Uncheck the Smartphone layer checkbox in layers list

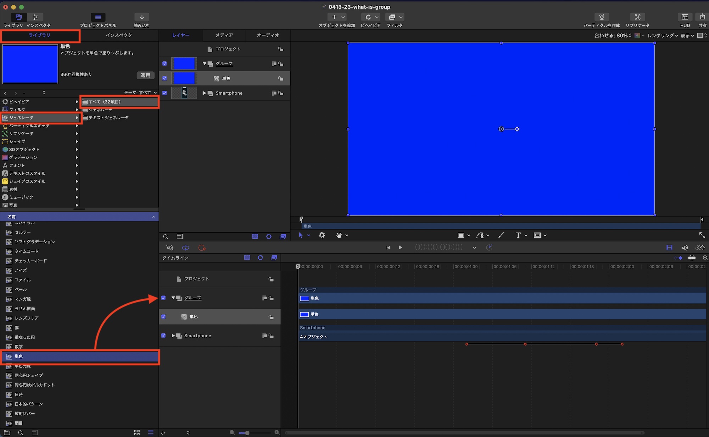point(164,93)
